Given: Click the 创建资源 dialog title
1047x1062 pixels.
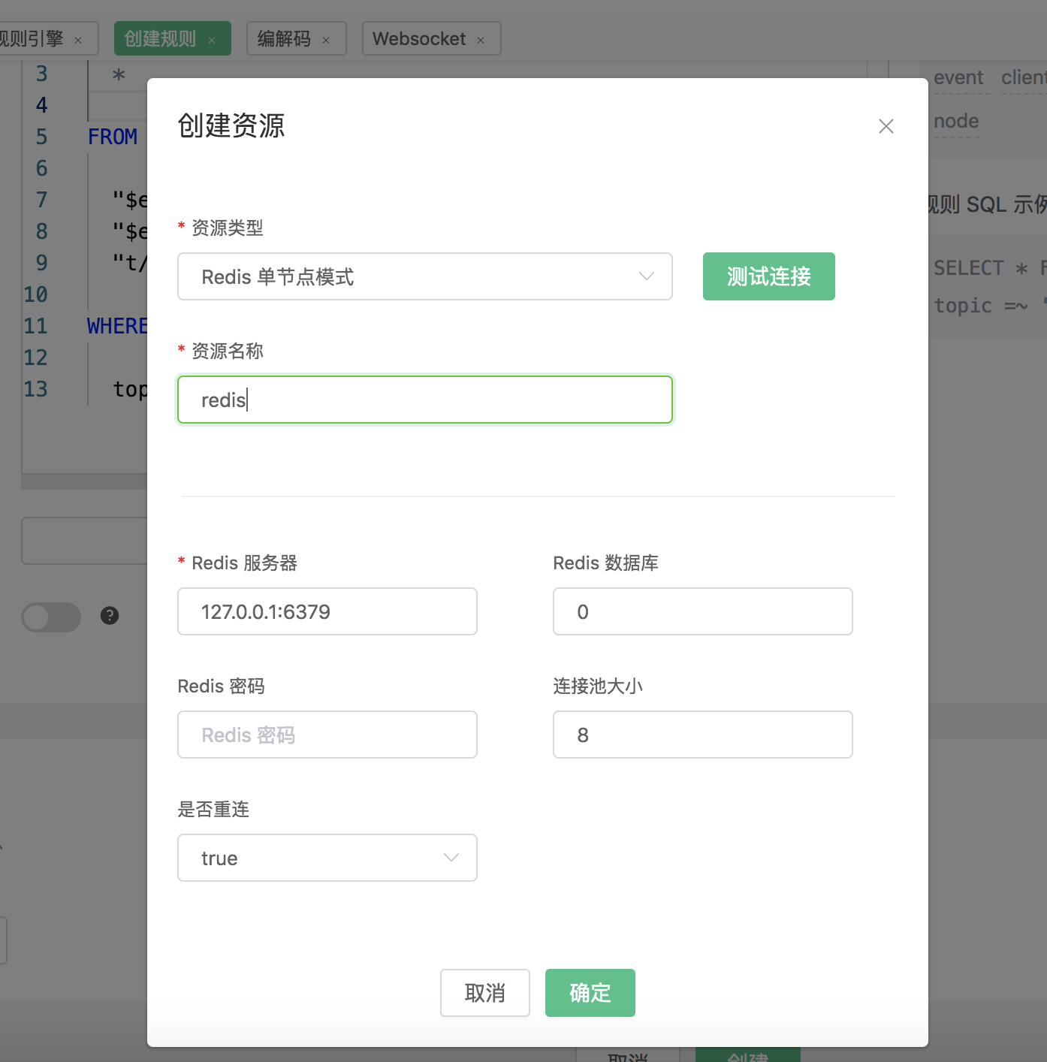Looking at the screenshot, I should (x=231, y=125).
